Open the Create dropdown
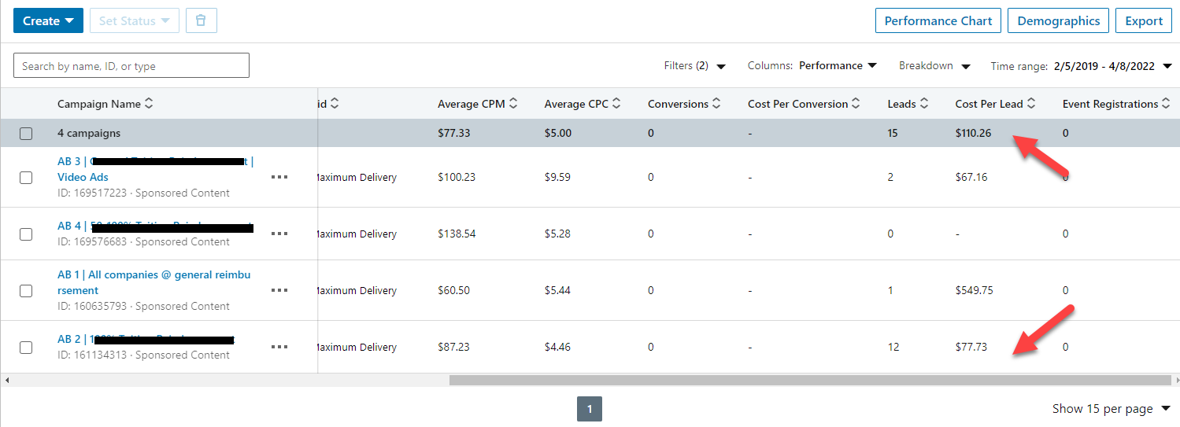Screen dimensions: 1180x427 pos(48,20)
